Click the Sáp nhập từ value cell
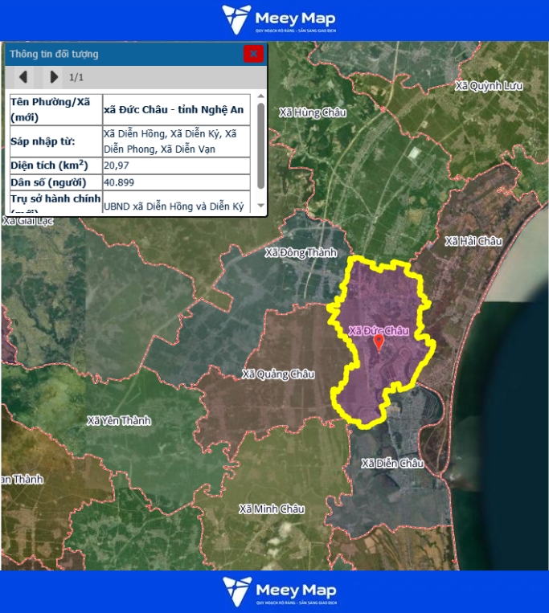This screenshot has width=549, height=613. (x=177, y=141)
